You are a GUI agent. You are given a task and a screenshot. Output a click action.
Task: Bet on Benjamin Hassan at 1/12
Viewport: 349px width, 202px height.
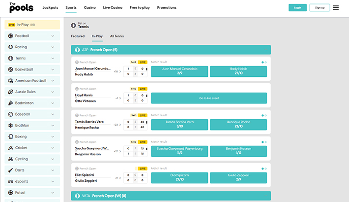[238, 151]
